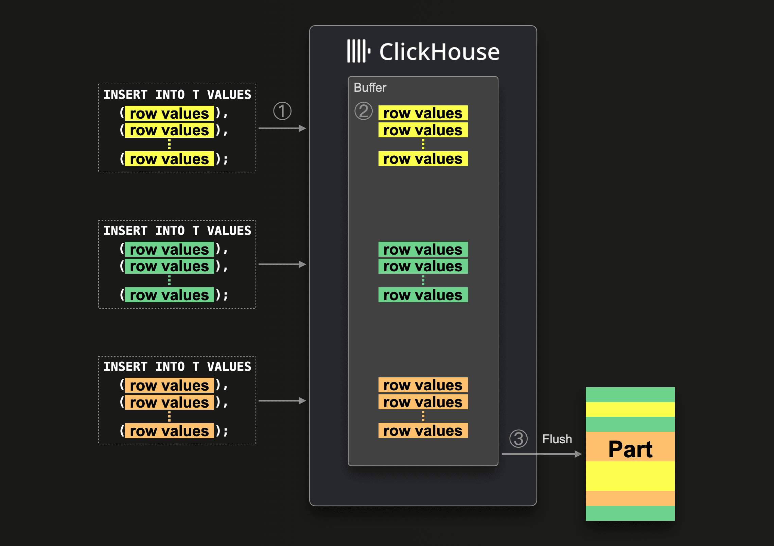The width and height of the screenshot is (774, 546).
Task: Click thin orange stripe near Part block bottom
Action: (630, 498)
